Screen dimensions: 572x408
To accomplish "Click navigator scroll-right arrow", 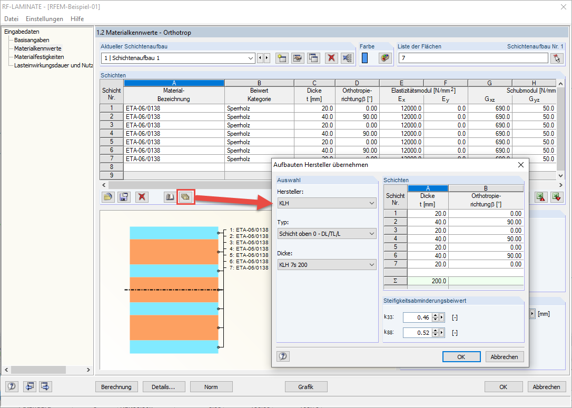I will point(88,370).
